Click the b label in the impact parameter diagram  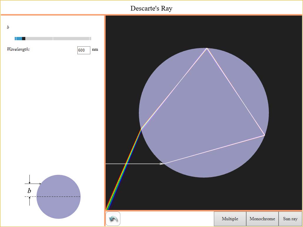tap(29, 191)
